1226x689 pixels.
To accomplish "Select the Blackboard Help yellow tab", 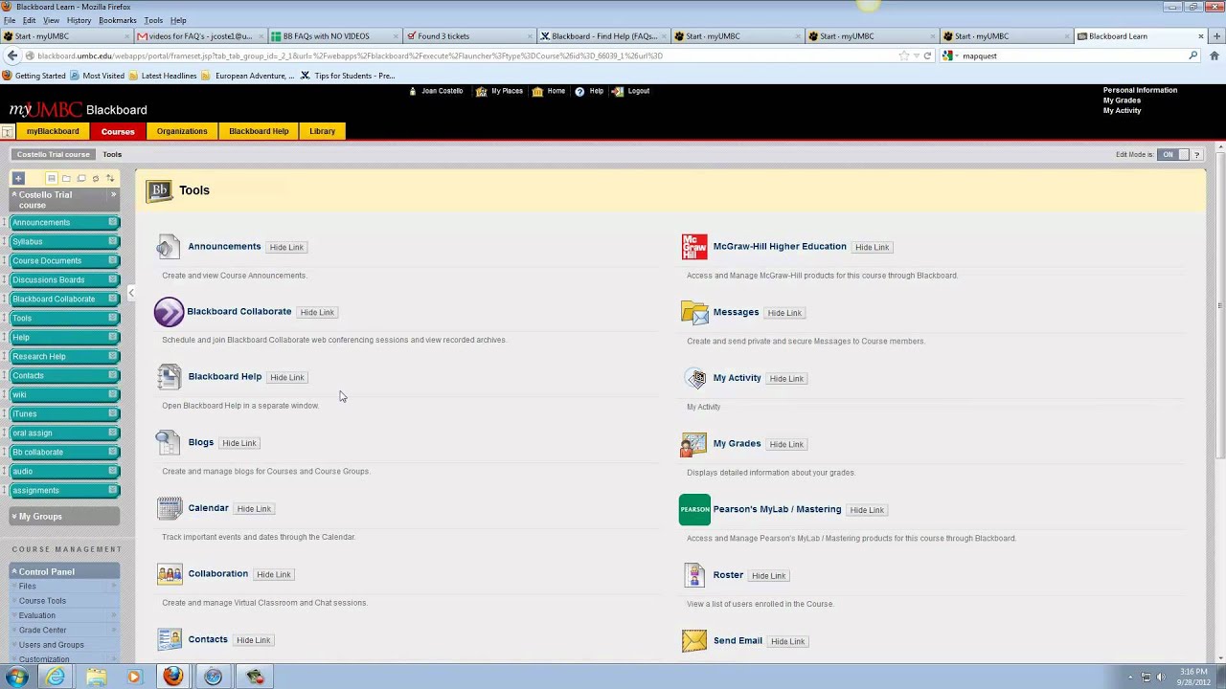I will click(259, 131).
